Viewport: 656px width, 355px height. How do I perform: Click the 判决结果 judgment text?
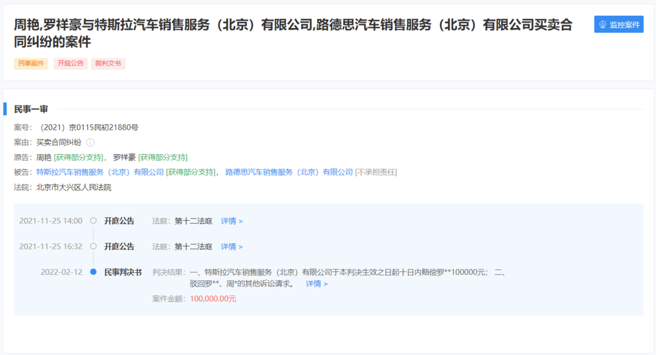click(347, 278)
